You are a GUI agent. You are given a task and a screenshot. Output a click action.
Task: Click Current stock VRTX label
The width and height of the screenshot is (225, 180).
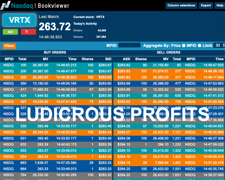point(89,17)
